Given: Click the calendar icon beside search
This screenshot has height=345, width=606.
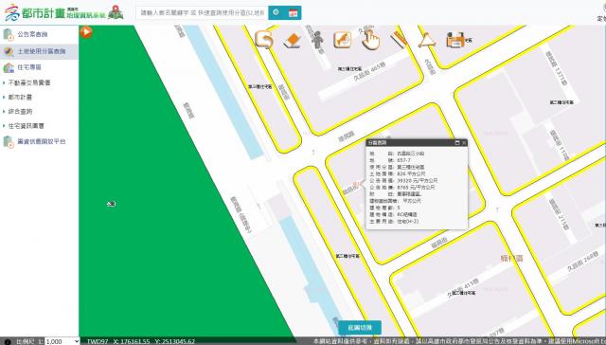Looking at the screenshot, I should 293,12.
